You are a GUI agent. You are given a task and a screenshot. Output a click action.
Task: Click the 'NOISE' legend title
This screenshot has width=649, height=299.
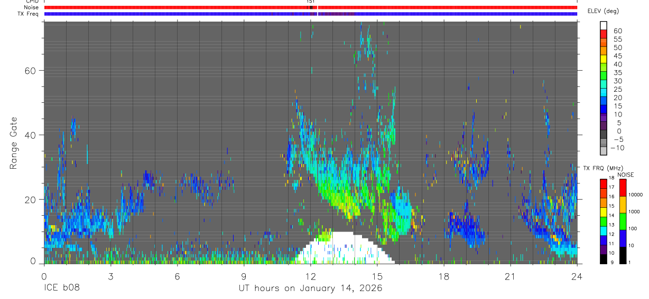pyautogui.click(x=625, y=175)
